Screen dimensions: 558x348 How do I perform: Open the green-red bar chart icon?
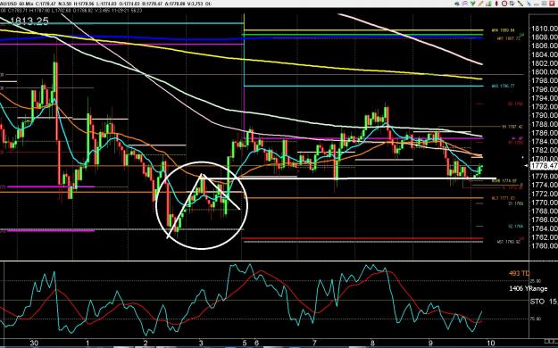tap(489, 4)
